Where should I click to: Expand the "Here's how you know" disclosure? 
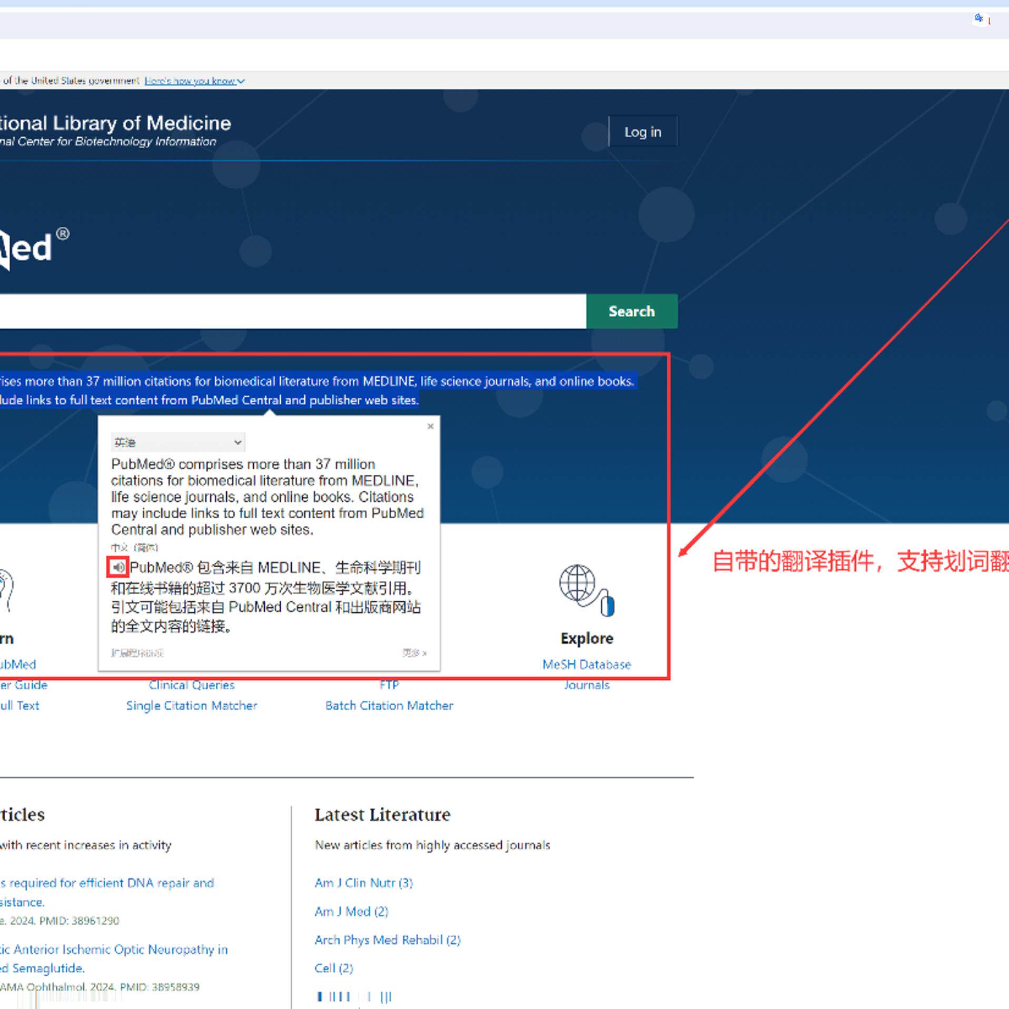pyautogui.click(x=194, y=81)
